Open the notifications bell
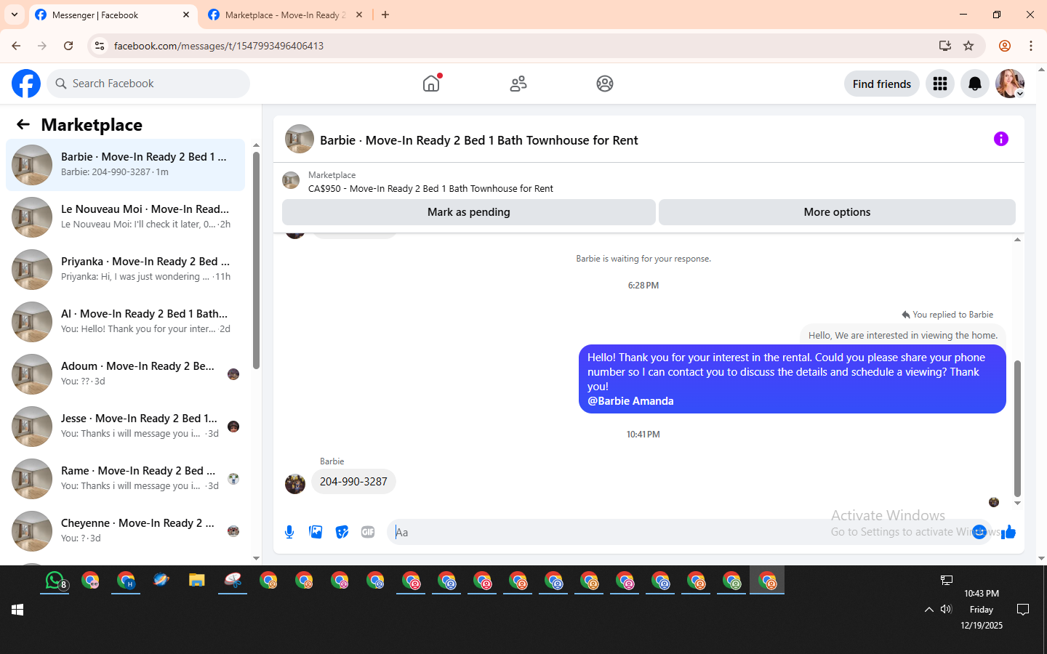This screenshot has height=654, width=1047. 975,84
